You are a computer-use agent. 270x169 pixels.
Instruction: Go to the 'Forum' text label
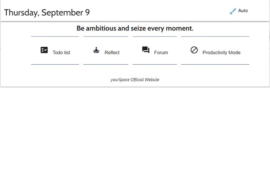coord(161,52)
